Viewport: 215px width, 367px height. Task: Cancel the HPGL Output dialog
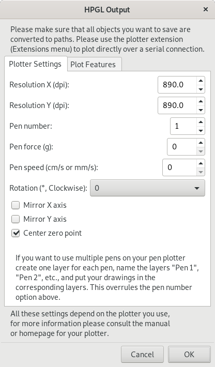[142, 355]
